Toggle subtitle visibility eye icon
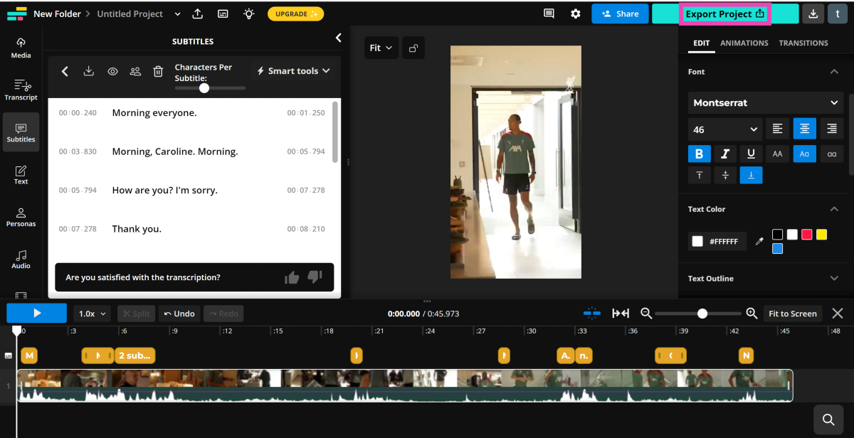This screenshot has height=438, width=854. click(112, 71)
